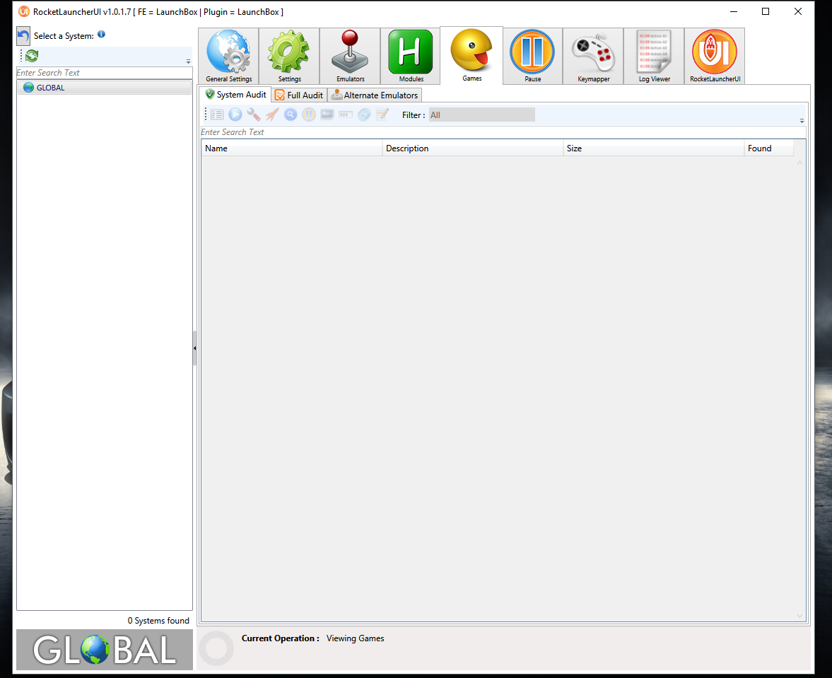Viewport: 832px width, 678px height.
Task: Click the rocket launch icon in the audit toolbar
Action: pyautogui.click(x=272, y=115)
